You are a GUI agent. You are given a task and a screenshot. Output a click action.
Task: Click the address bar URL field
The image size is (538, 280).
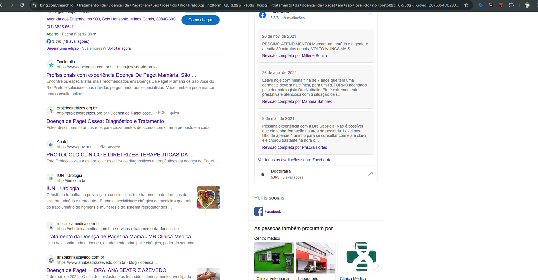pyautogui.click(x=249, y=5)
